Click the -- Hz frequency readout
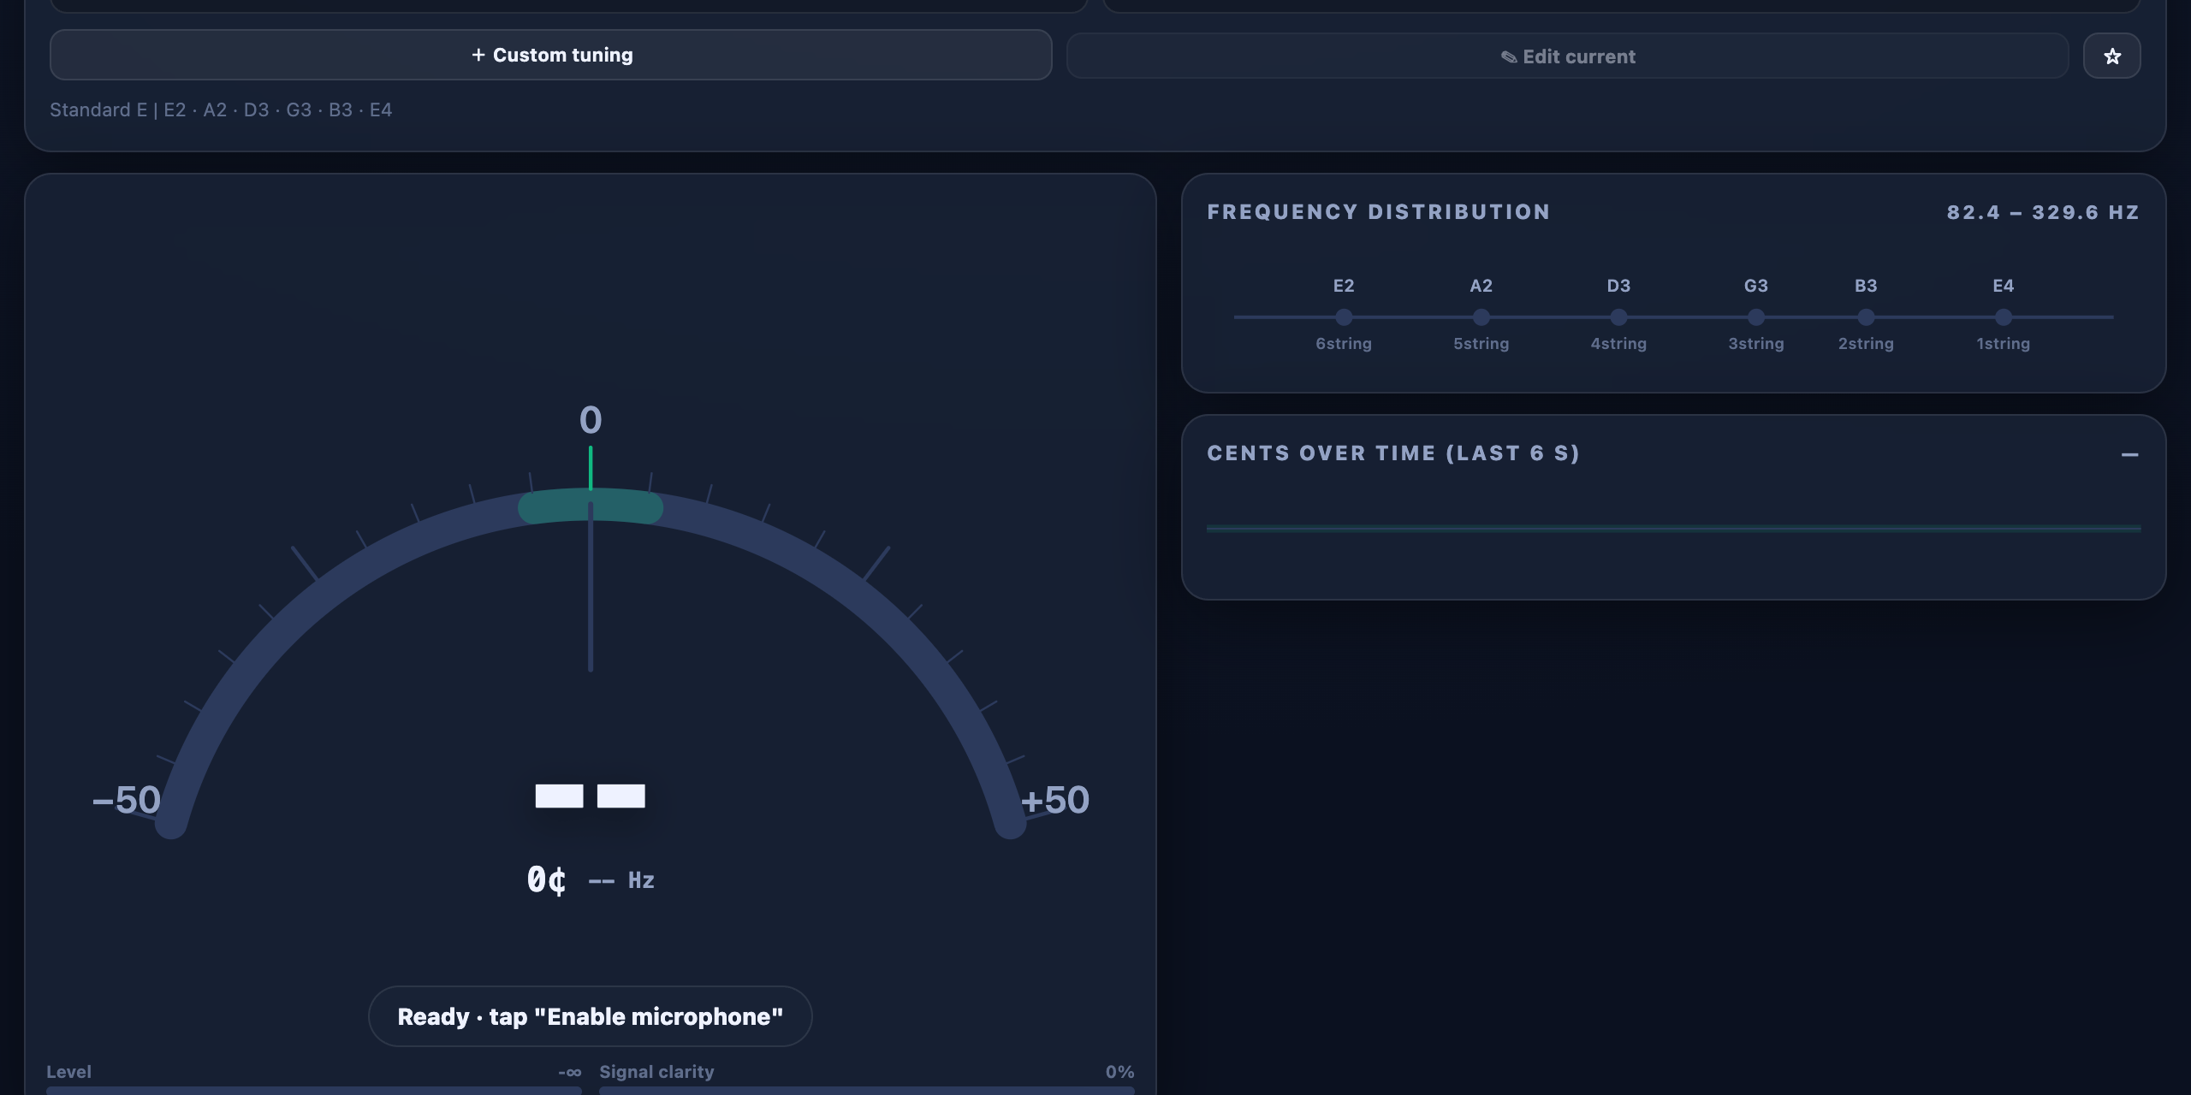 pos(621,880)
